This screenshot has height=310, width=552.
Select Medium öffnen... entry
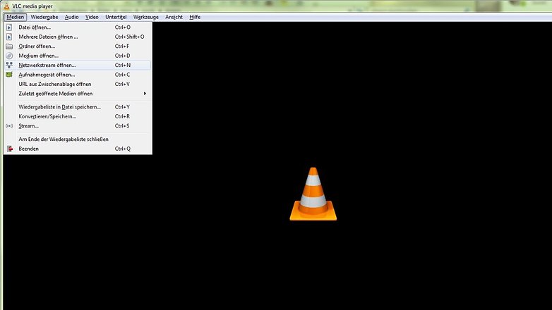tap(78, 56)
